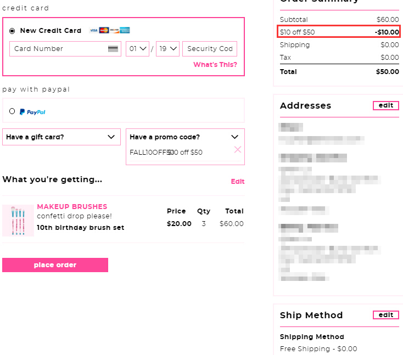Click the "What's This?" link
The height and width of the screenshot is (355, 403).
(x=215, y=65)
